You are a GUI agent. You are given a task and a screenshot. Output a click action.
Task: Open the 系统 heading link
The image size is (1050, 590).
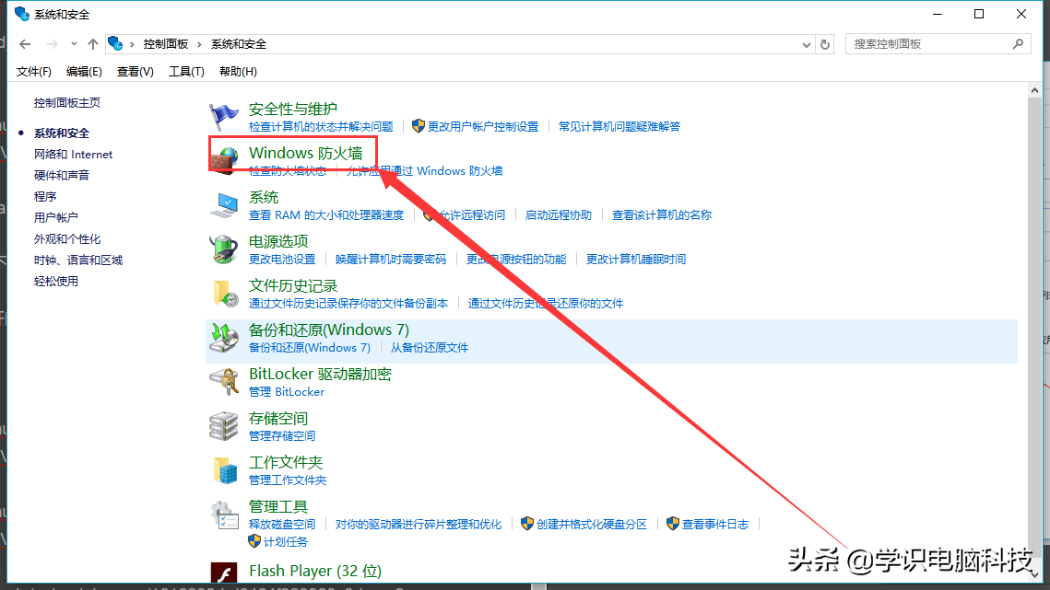pyautogui.click(x=263, y=197)
